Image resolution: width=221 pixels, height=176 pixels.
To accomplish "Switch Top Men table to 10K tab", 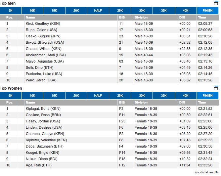I will (x=32, y=11).
